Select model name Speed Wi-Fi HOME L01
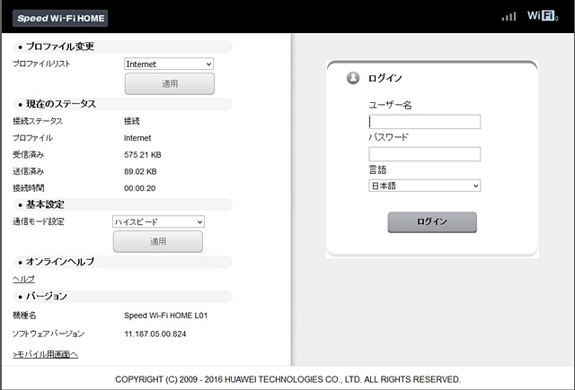Screen dimensions: 575x390 tap(165, 316)
